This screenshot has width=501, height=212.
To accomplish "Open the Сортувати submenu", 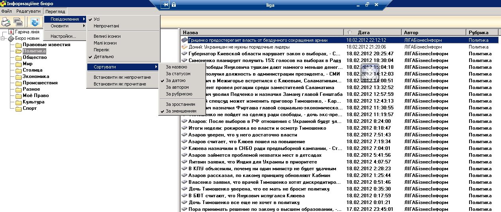I will point(123,67).
